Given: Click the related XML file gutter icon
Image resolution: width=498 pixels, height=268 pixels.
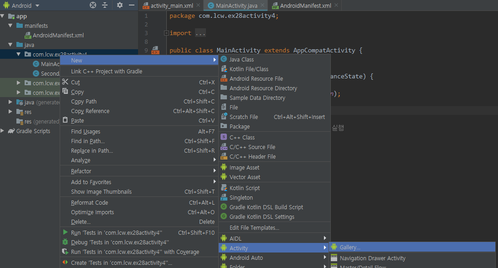Looking at the screenshot, I should pos(155,50).
